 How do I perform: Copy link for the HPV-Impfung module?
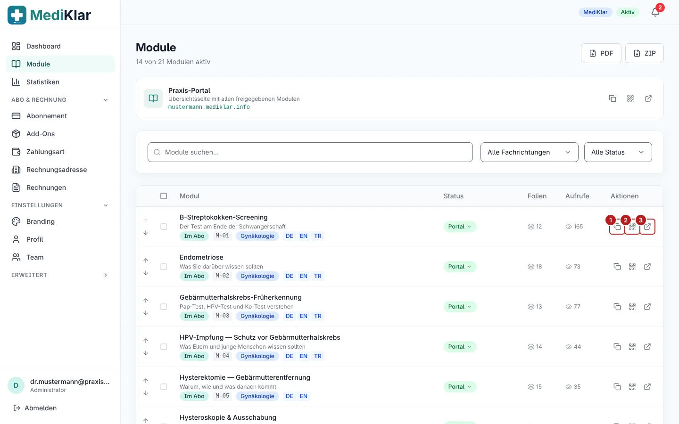click(617, 347)
